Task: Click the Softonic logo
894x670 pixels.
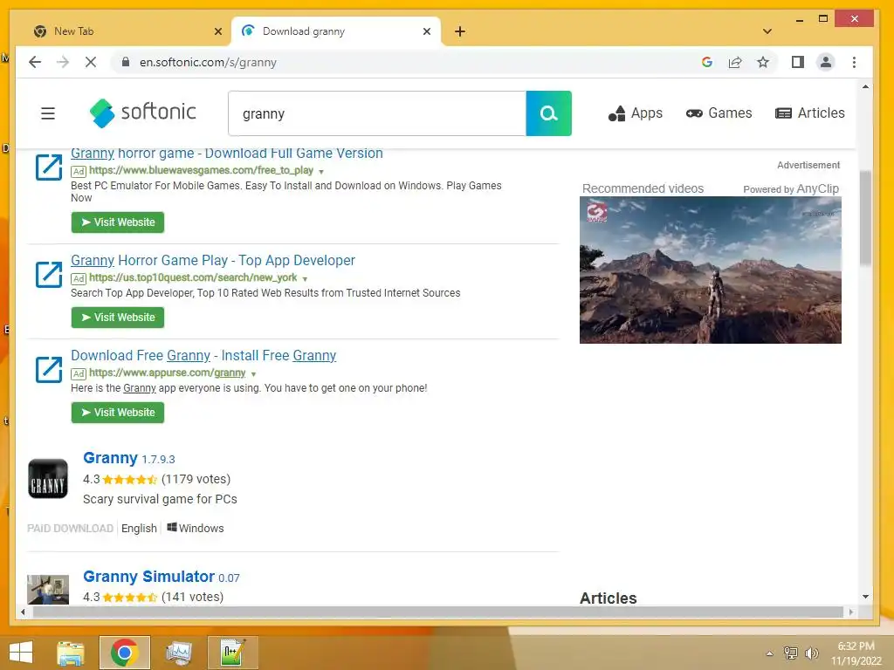Action: click(142, 113)
